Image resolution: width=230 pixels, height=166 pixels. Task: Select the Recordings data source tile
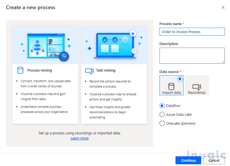pos(197,86)
